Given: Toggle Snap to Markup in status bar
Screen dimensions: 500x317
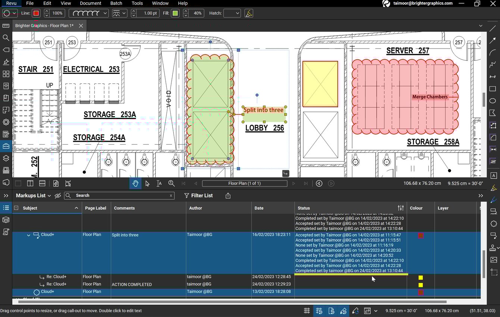Looking at the screenshot, I should [344, 311].
